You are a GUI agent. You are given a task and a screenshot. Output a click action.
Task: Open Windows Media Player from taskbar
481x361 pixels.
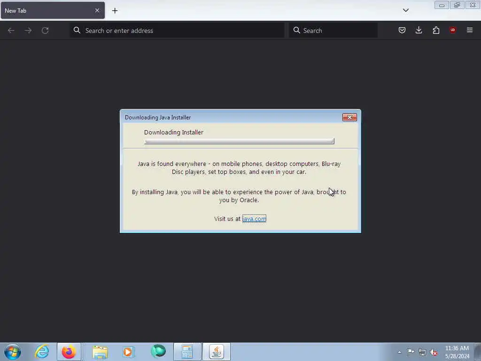click(x=129, y=352)
